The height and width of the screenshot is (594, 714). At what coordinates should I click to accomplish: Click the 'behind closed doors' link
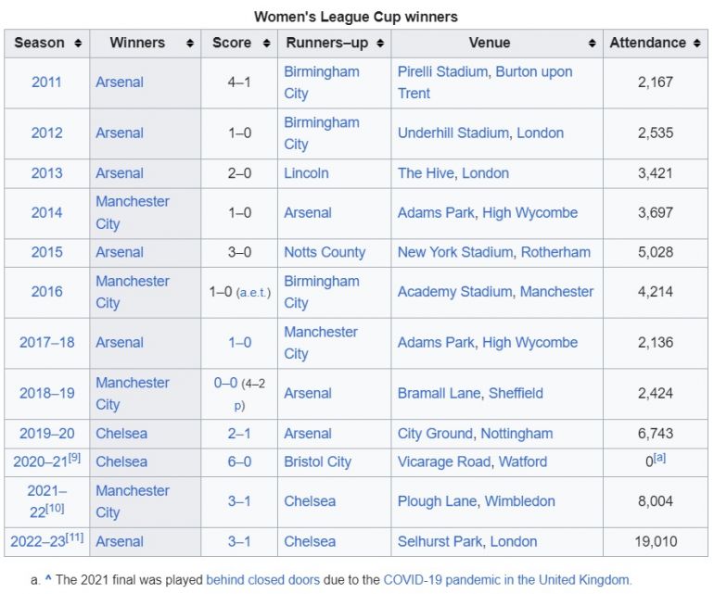coord(259,580)
